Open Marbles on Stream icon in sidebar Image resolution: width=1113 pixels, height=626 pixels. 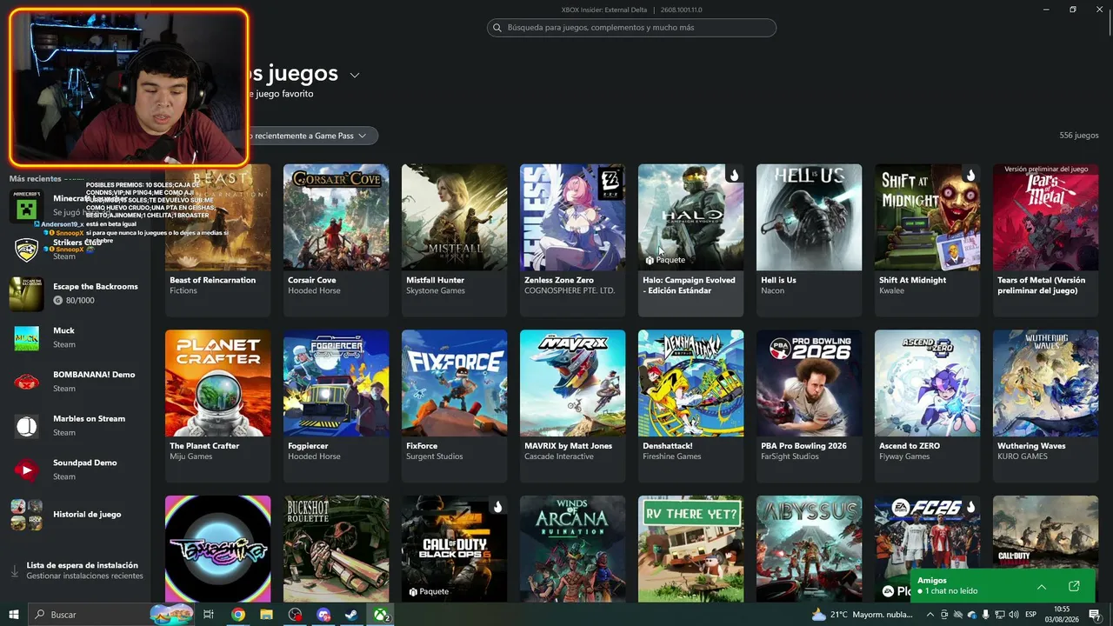click(x=26, y=426)
